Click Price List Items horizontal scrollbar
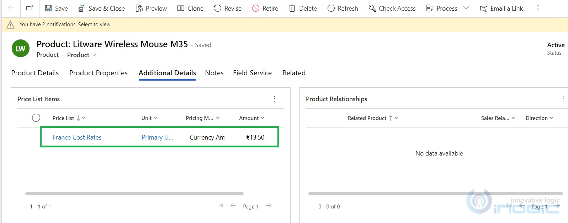Screen dimensions: 568x223 134,194
